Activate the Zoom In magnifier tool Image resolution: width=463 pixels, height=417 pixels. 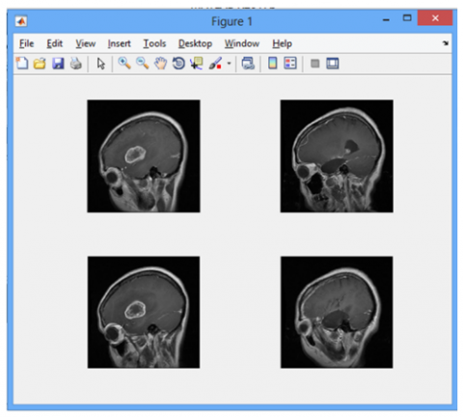(x=124, y=63)
